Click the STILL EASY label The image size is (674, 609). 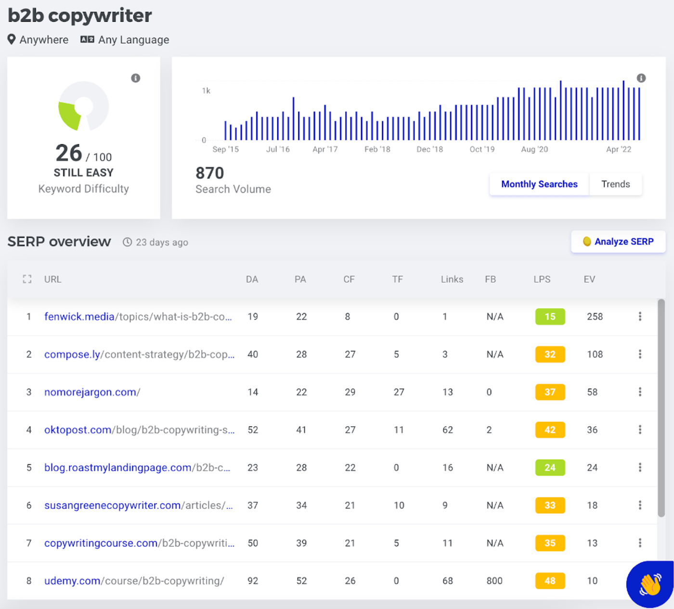click(x=84, y=172)
